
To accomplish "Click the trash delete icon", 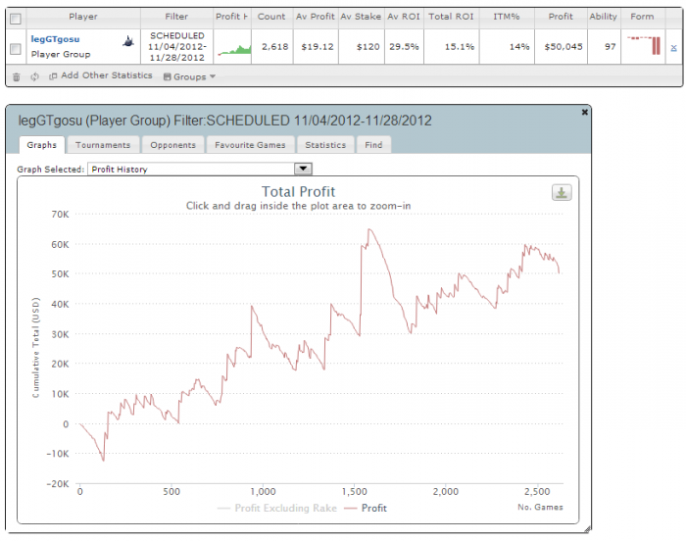I will pos(17,76).
